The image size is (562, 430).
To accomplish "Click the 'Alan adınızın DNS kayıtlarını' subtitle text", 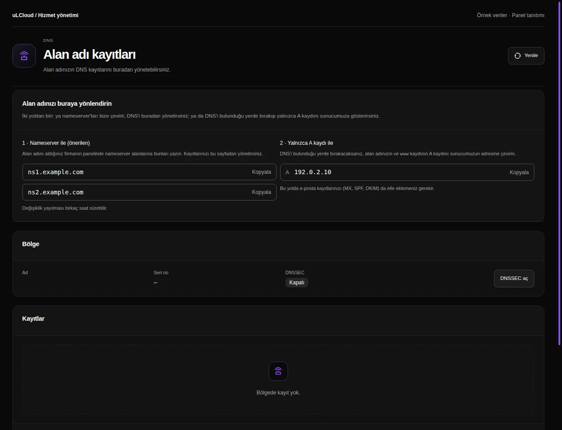I will (107, 70).
